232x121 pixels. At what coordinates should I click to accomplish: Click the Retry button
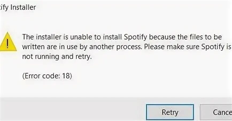click(170, 112)
